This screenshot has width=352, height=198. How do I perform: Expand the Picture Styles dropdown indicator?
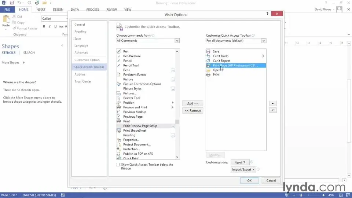tap(173, 89)
